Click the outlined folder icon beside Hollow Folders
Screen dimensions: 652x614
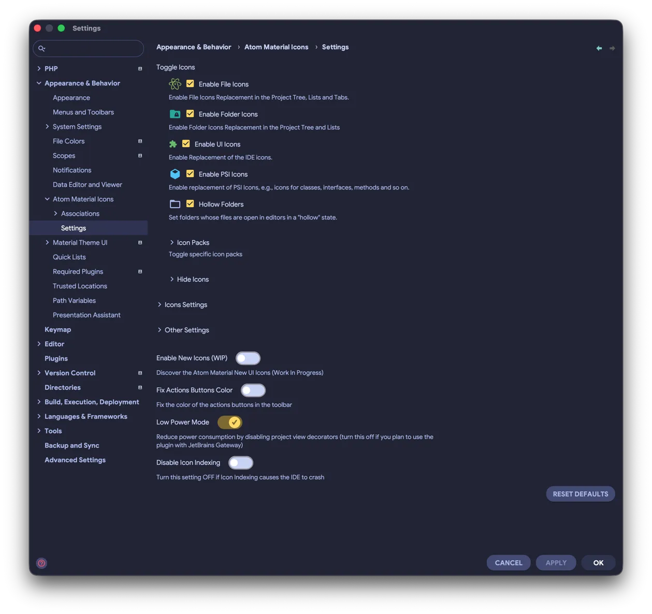pos(175,204)
